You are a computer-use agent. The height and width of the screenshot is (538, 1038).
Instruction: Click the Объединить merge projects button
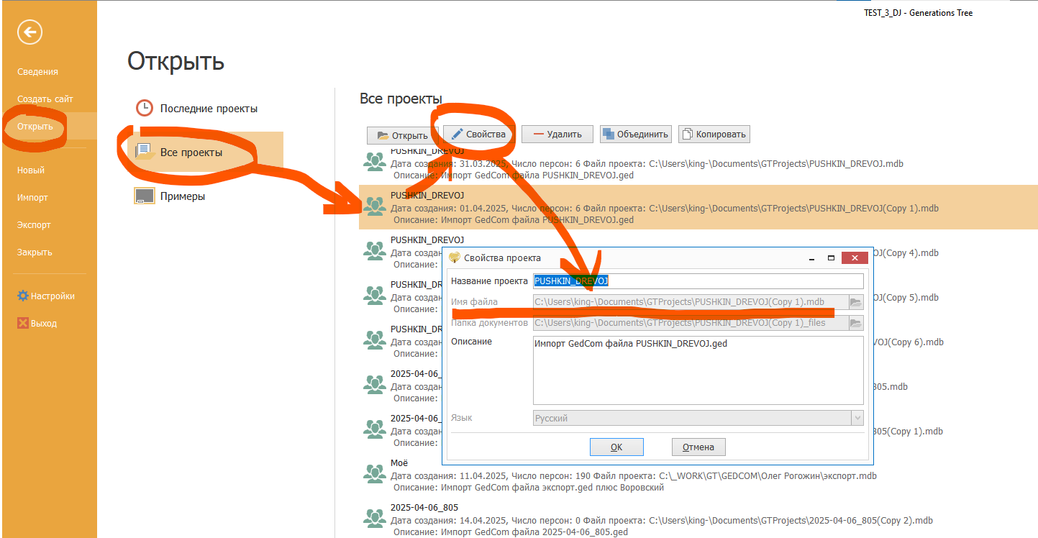click(635, 134)
